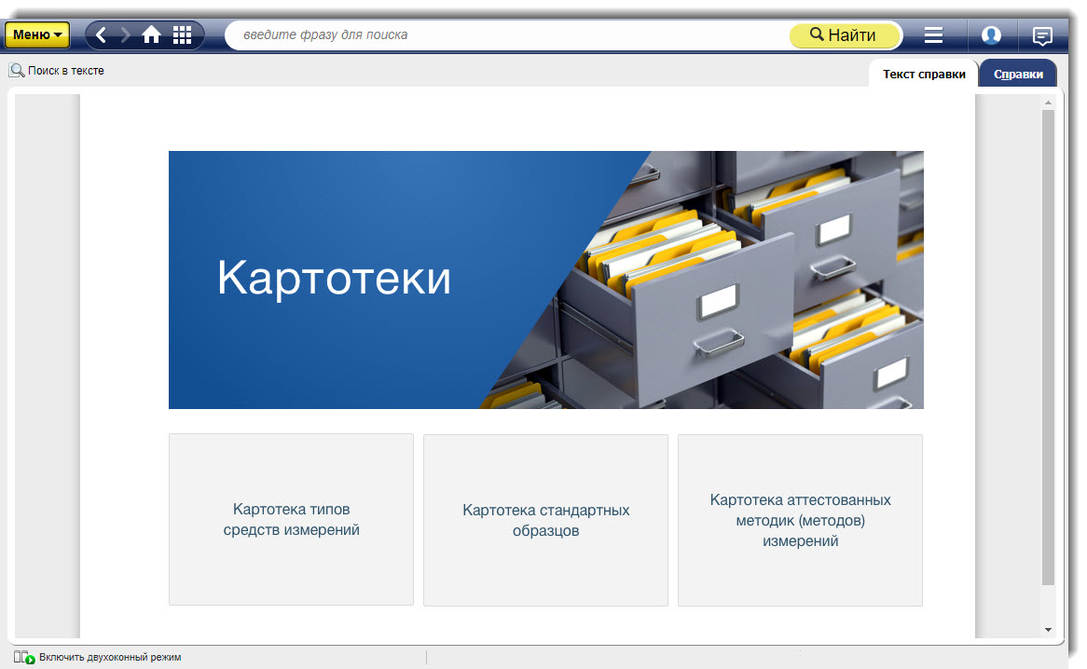Open the Картотеки banner image
This screenshot has height=669, width=1087.
coord(545,280)
